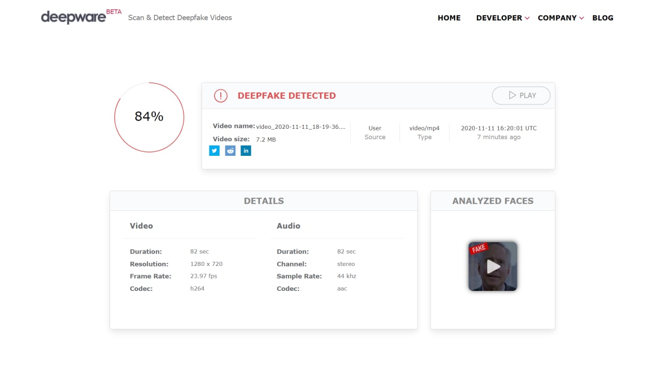Click the red exclamation warning icon
This screenshot has width=665, height=374.
click(221, 96)
